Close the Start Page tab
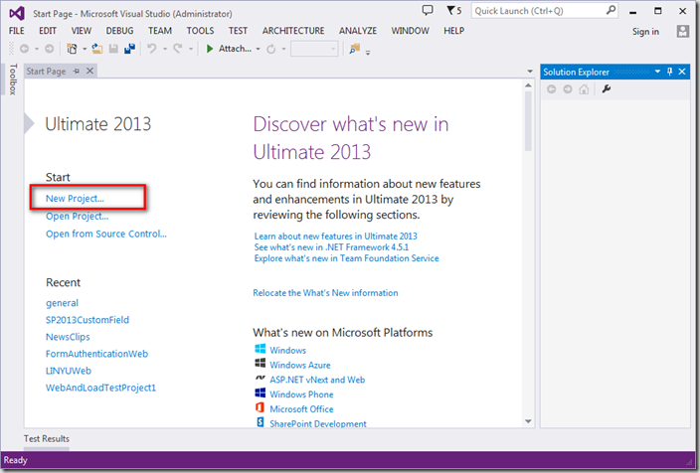This screenshot has width=700, height=473. pyautogui.click(x=89, y=71)
